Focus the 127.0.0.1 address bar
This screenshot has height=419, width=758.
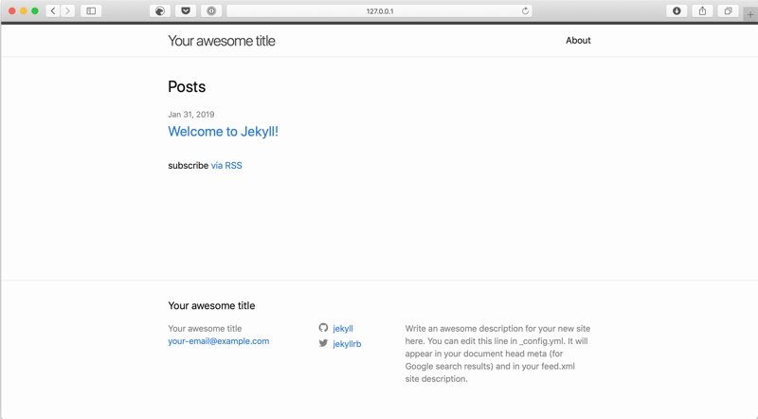coord(380,10)
